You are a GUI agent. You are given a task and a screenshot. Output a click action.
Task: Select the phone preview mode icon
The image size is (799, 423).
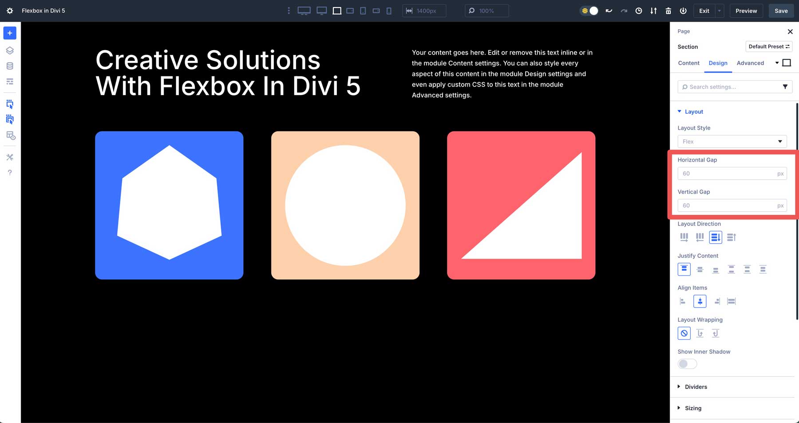coord(389,10)
